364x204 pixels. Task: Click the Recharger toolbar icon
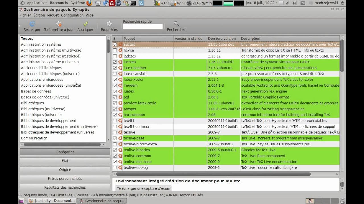32,24
